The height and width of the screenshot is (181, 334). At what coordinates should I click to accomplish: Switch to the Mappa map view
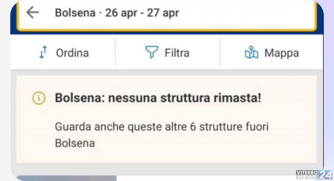coord(271,53)
